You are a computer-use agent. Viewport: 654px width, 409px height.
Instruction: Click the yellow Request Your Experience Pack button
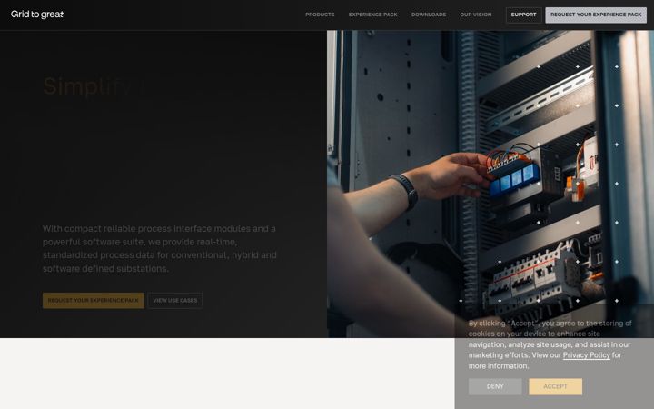93,301
